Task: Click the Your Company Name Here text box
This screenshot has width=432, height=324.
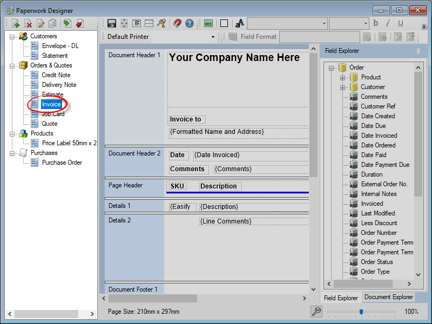Action: [234, 58]
